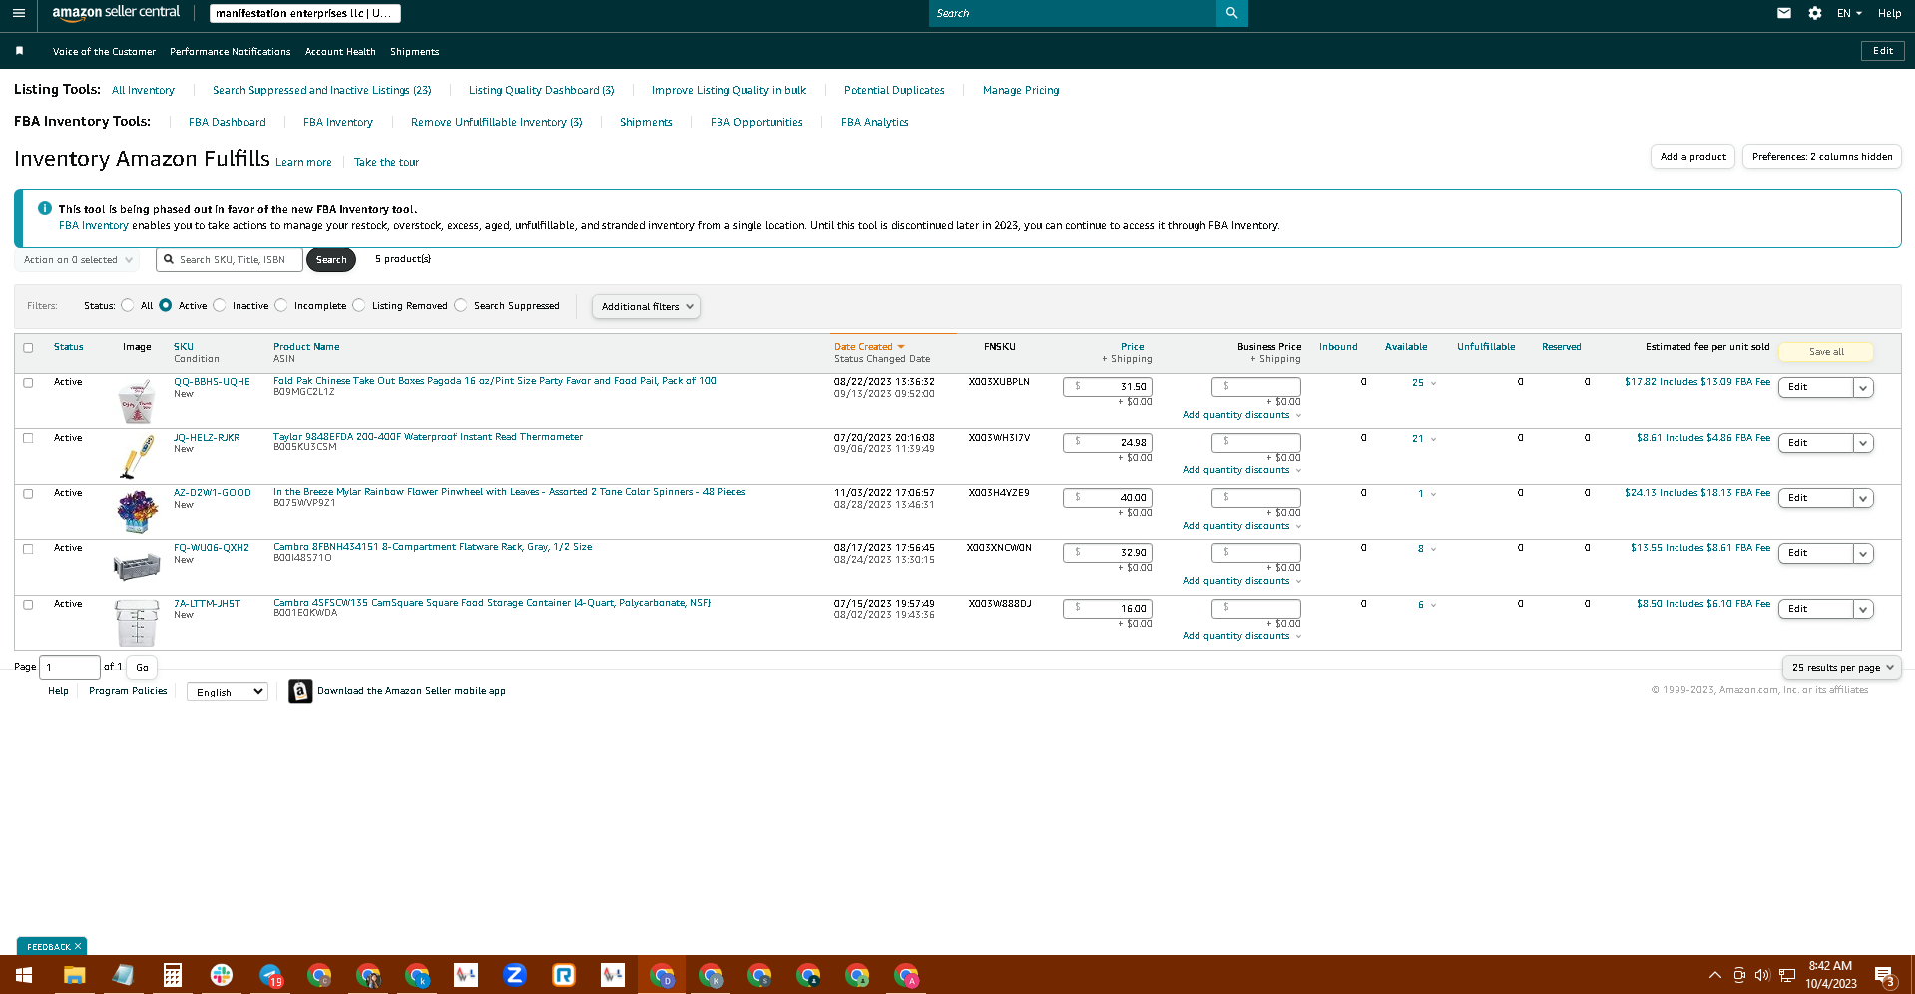Check the box for SKU FQ-WU06-QXH2
This screenshot has height=994, width=1915.
[x=28, y=549]
